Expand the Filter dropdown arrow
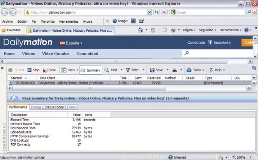This screenshot has height=160, width=258. pyautogui.click(x=143, y=70)
